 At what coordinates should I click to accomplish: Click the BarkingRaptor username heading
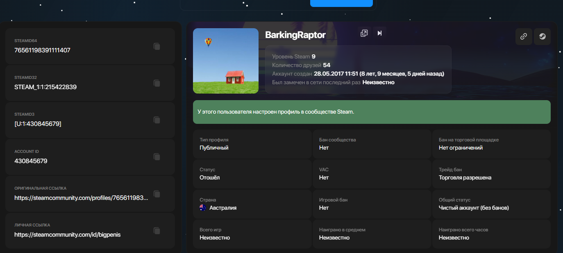pyautogui.click(x=295, y=35)
